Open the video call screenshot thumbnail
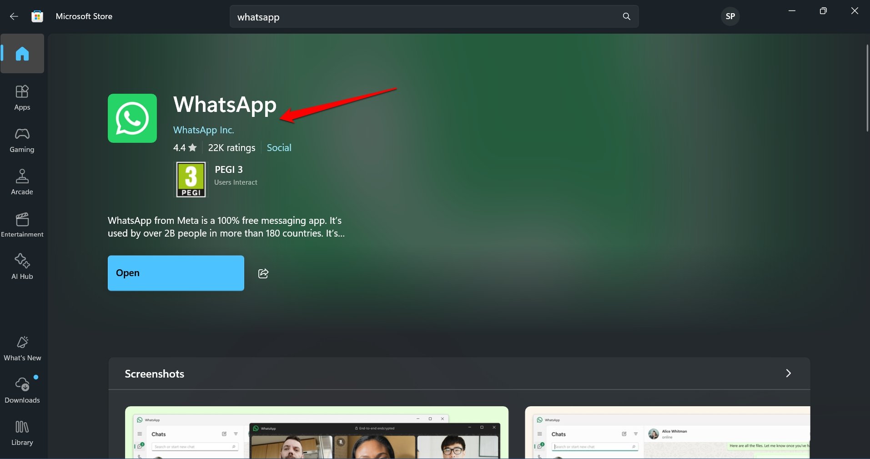870x459 pixels. tap(317, 432)
